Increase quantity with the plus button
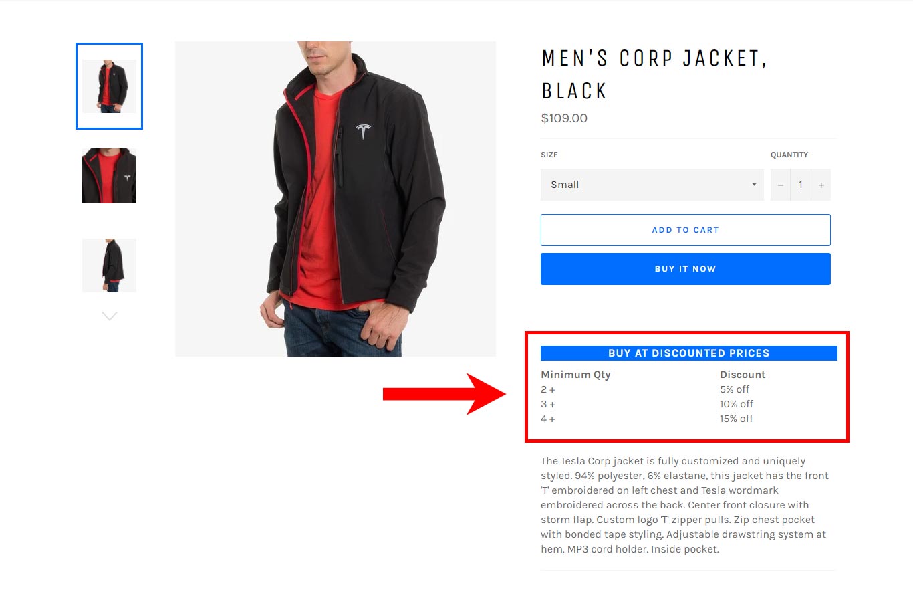This screenshot has width=913, height=602. coord(821,185)
